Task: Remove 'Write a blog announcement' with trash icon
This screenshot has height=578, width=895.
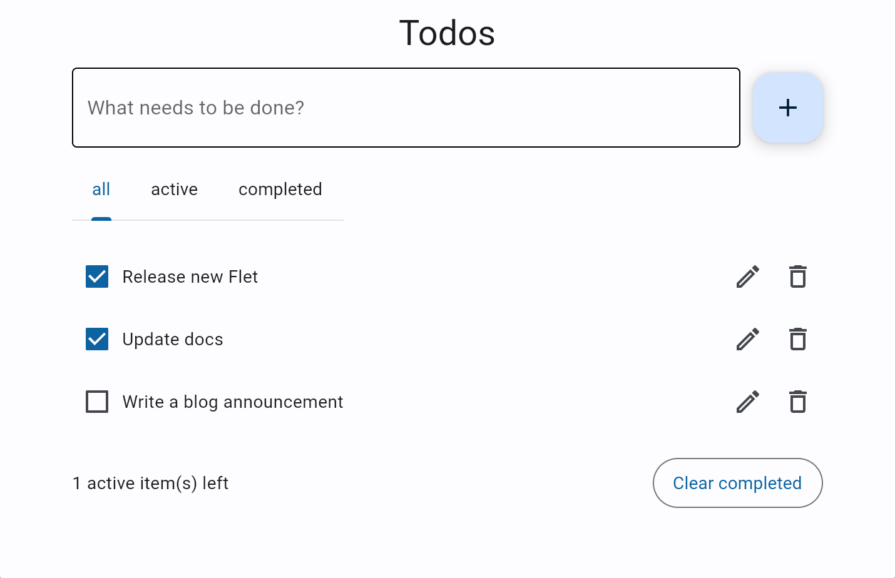Action: (798, 402)
